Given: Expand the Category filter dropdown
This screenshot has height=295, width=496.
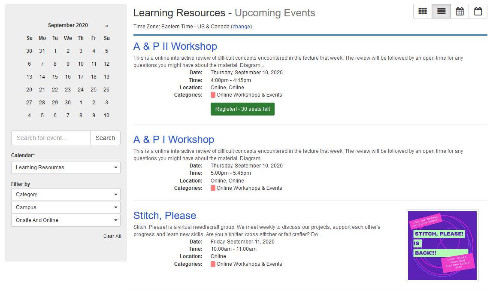Looking at the screenshot, I should pos(66,194).
